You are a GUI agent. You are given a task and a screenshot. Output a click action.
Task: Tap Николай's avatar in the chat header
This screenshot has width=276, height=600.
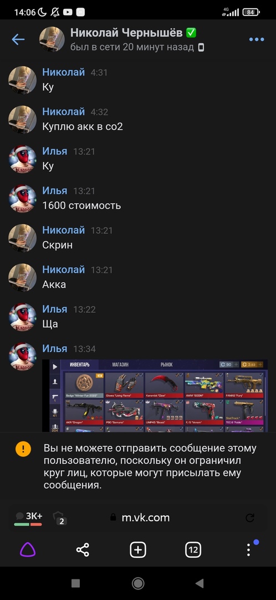(52, 39)
